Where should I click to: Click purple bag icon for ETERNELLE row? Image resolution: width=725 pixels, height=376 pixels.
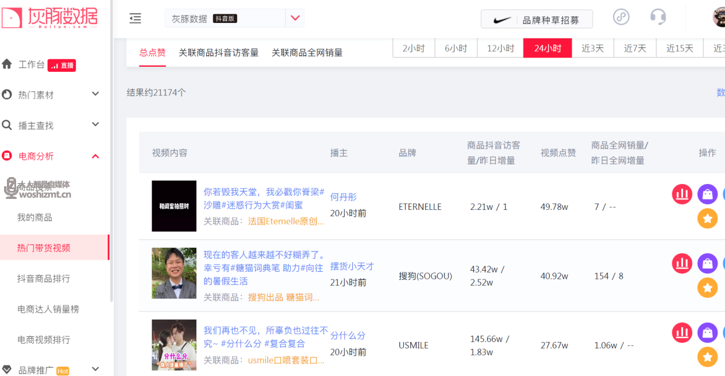pyautogui.click(x=708, y=194)
